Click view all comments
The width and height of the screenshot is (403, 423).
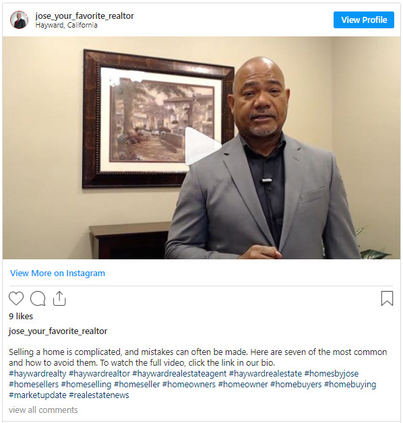coord(43,410)
